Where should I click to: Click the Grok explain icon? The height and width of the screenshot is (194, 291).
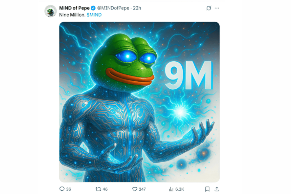[209, 8]
